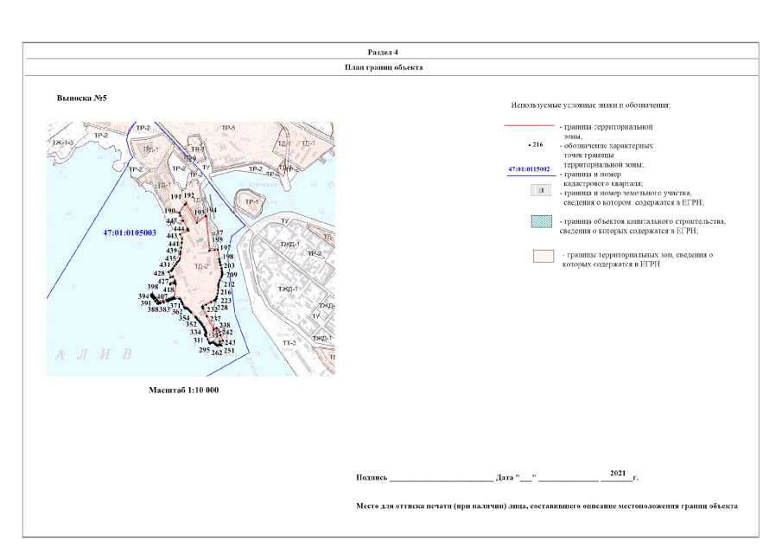This screenshot has height=553, width=782.
Task: Click the pink territorial zones legend swatch
Action: pyautogui.click(x=542, y=257)
